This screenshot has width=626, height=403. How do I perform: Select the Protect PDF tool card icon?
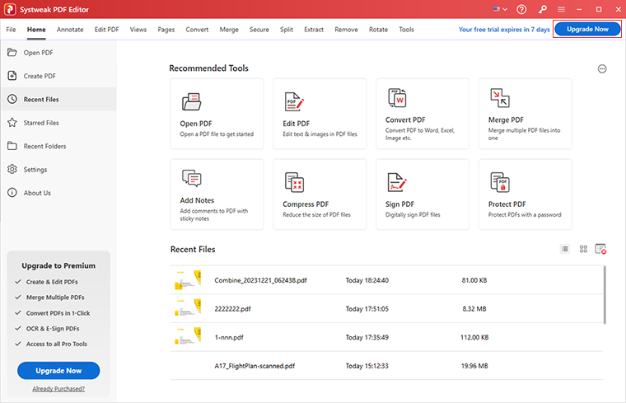click(x=500, y=182)
